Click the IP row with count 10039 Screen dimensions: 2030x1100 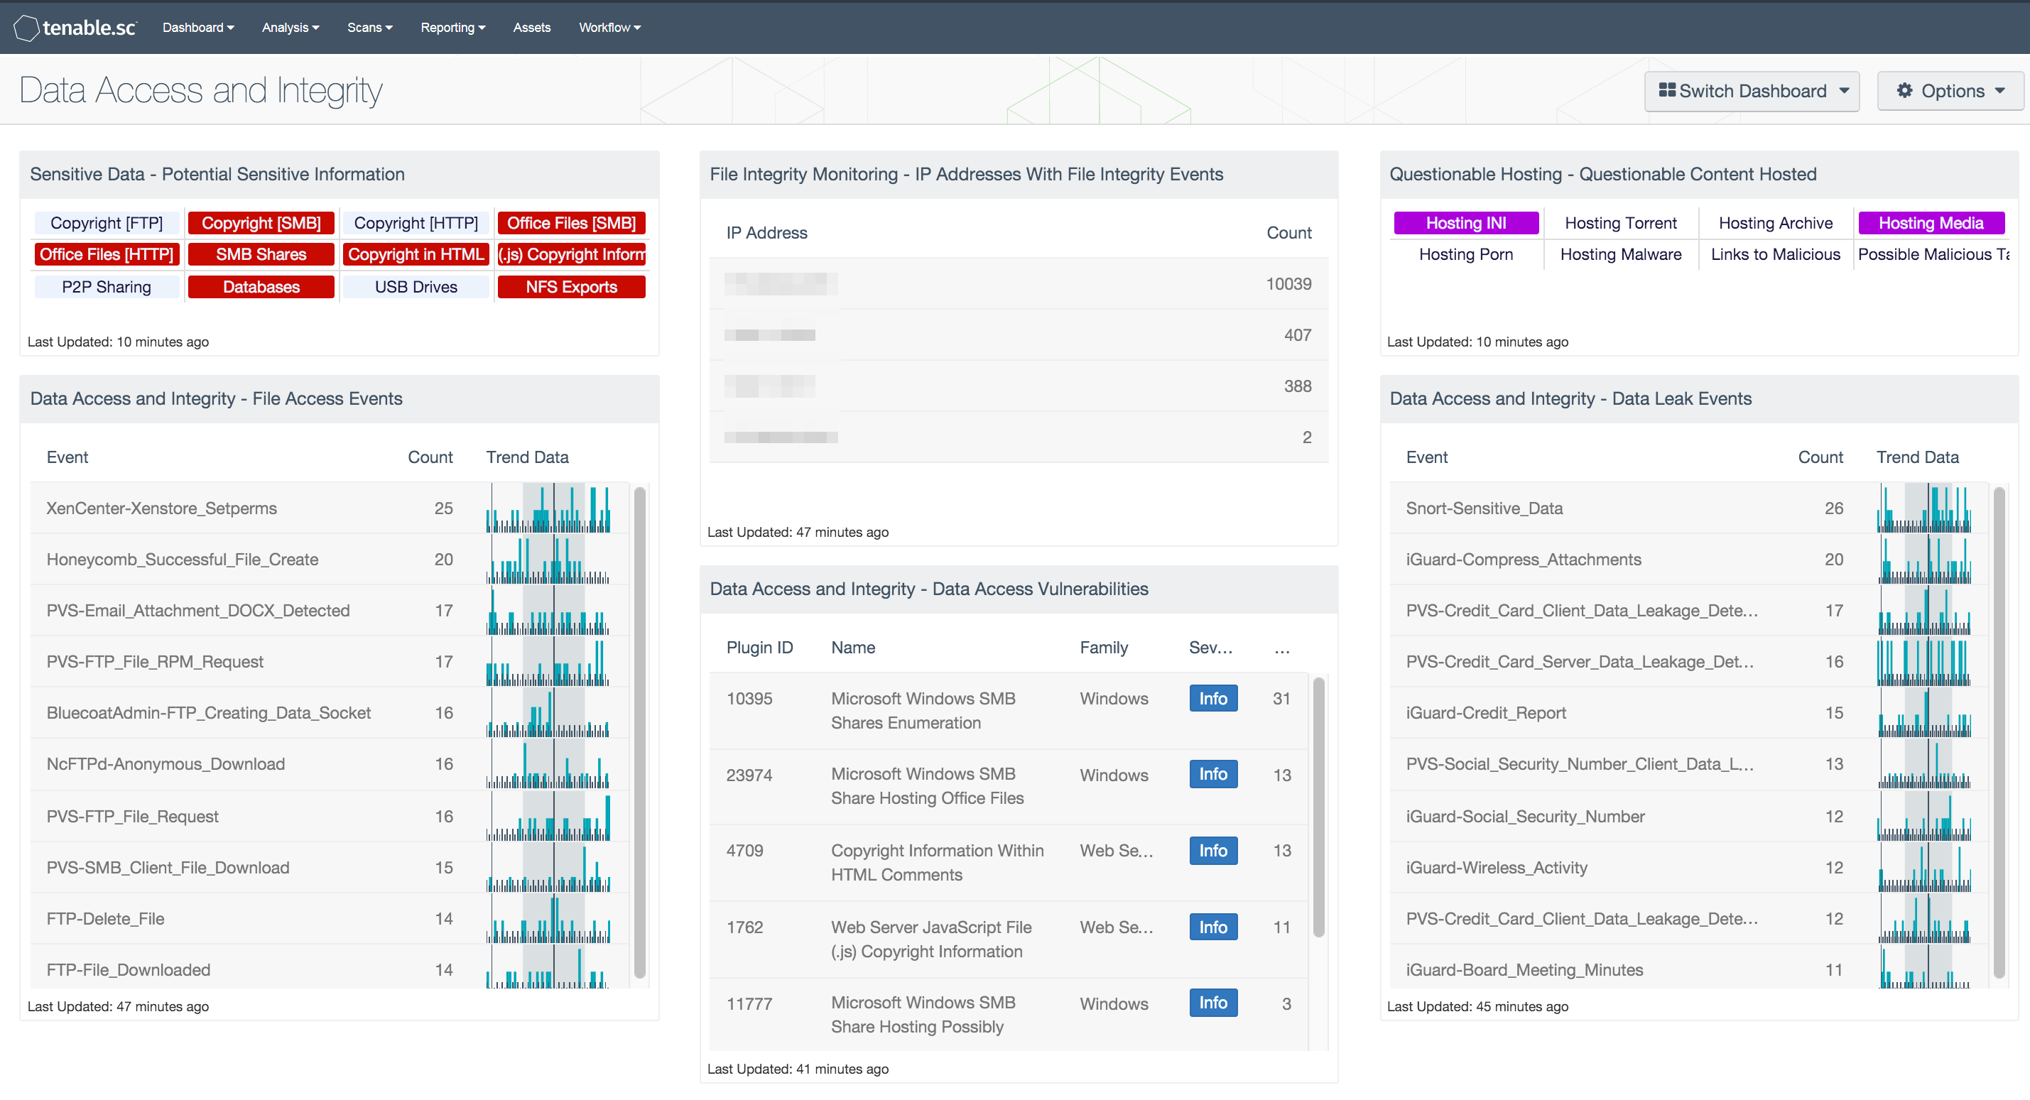pyautogui.click(x=1018, y=283)
